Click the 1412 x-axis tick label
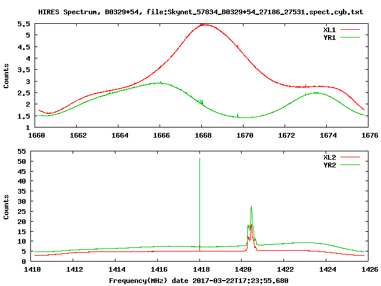The image size is (381, 286). 74,269
